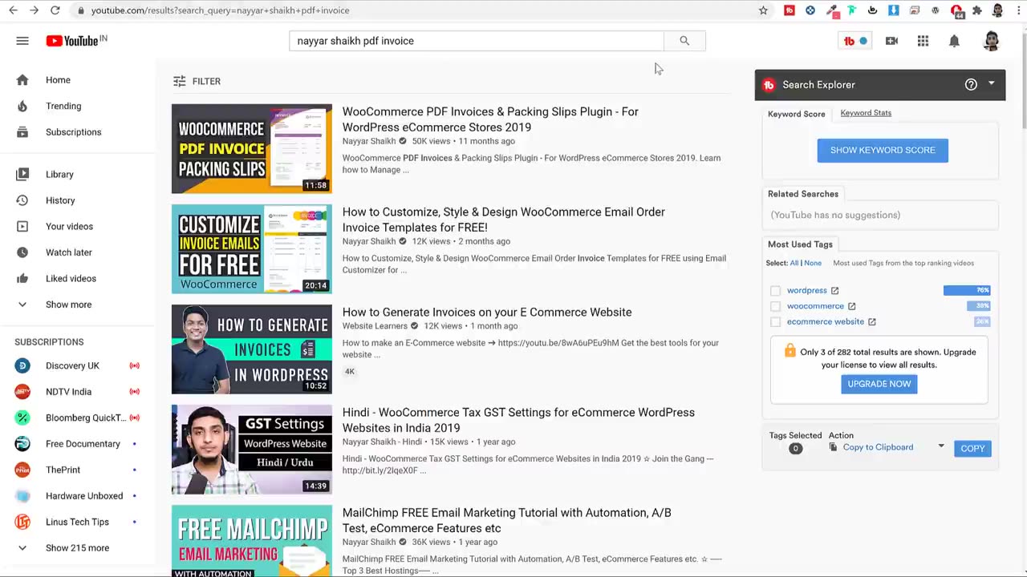
Task: Open the YouTube hamburger guide menu
Action: (x=22, y=41)
